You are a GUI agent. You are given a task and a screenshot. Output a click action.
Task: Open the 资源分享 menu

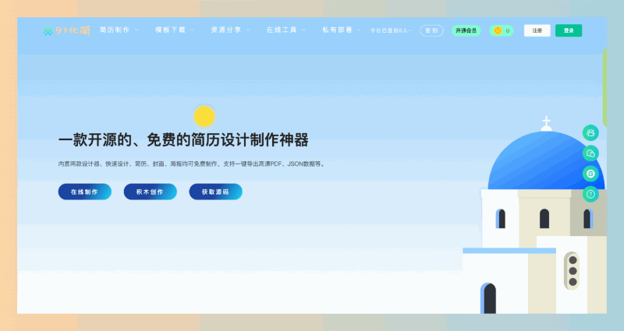click(x=226, y=30)
